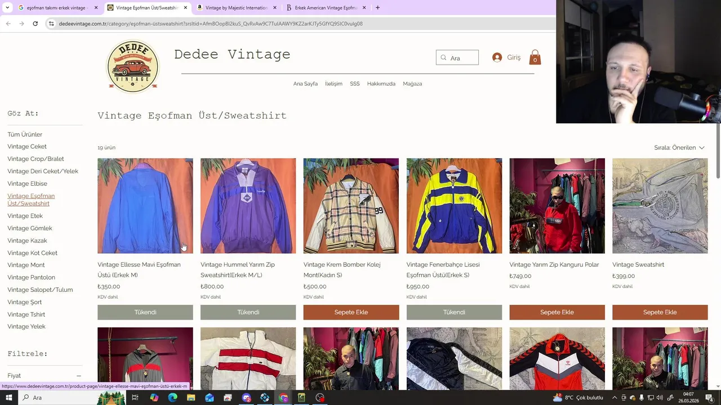This screenshot has height=405, width=721.
Task: Click Tükendi under Vintage Fenerbahçe Lisesi Eşofman
Action: coord(454,312)
